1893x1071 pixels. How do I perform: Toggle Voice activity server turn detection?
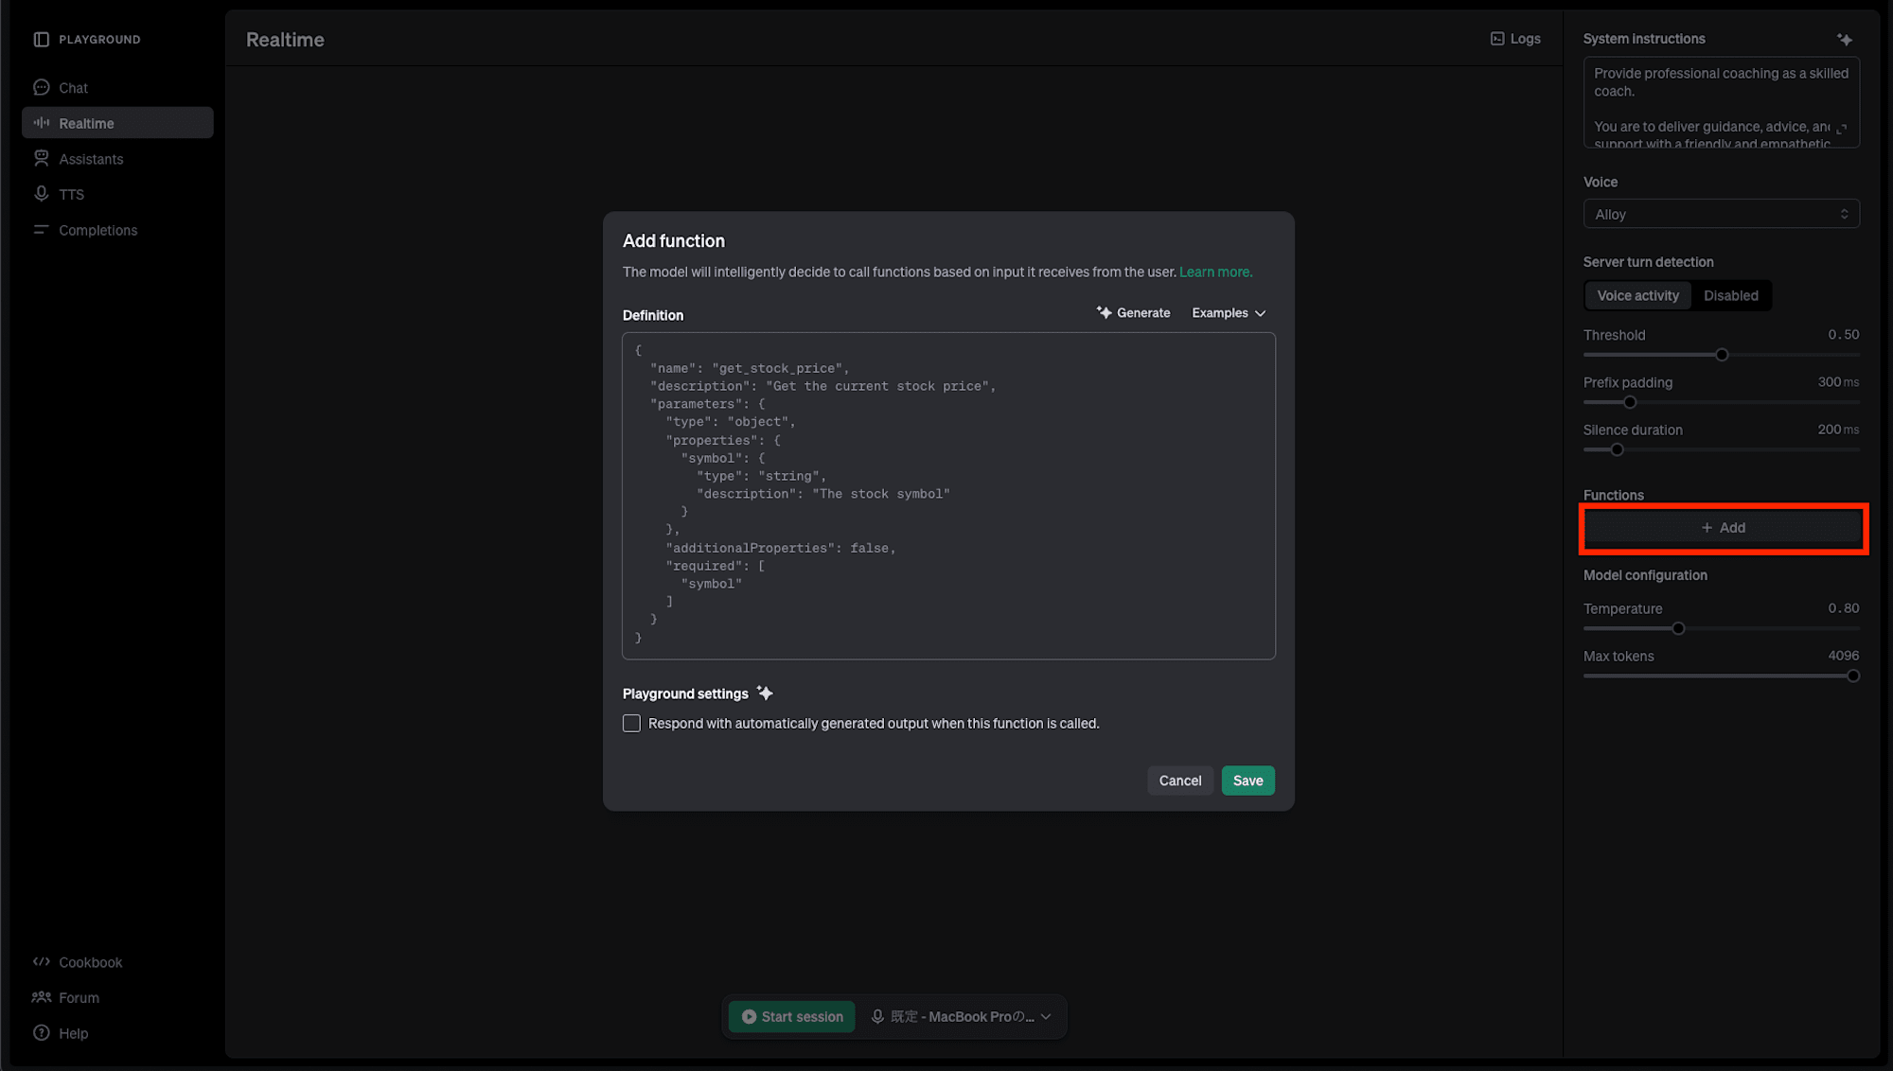coord(1636,295)
